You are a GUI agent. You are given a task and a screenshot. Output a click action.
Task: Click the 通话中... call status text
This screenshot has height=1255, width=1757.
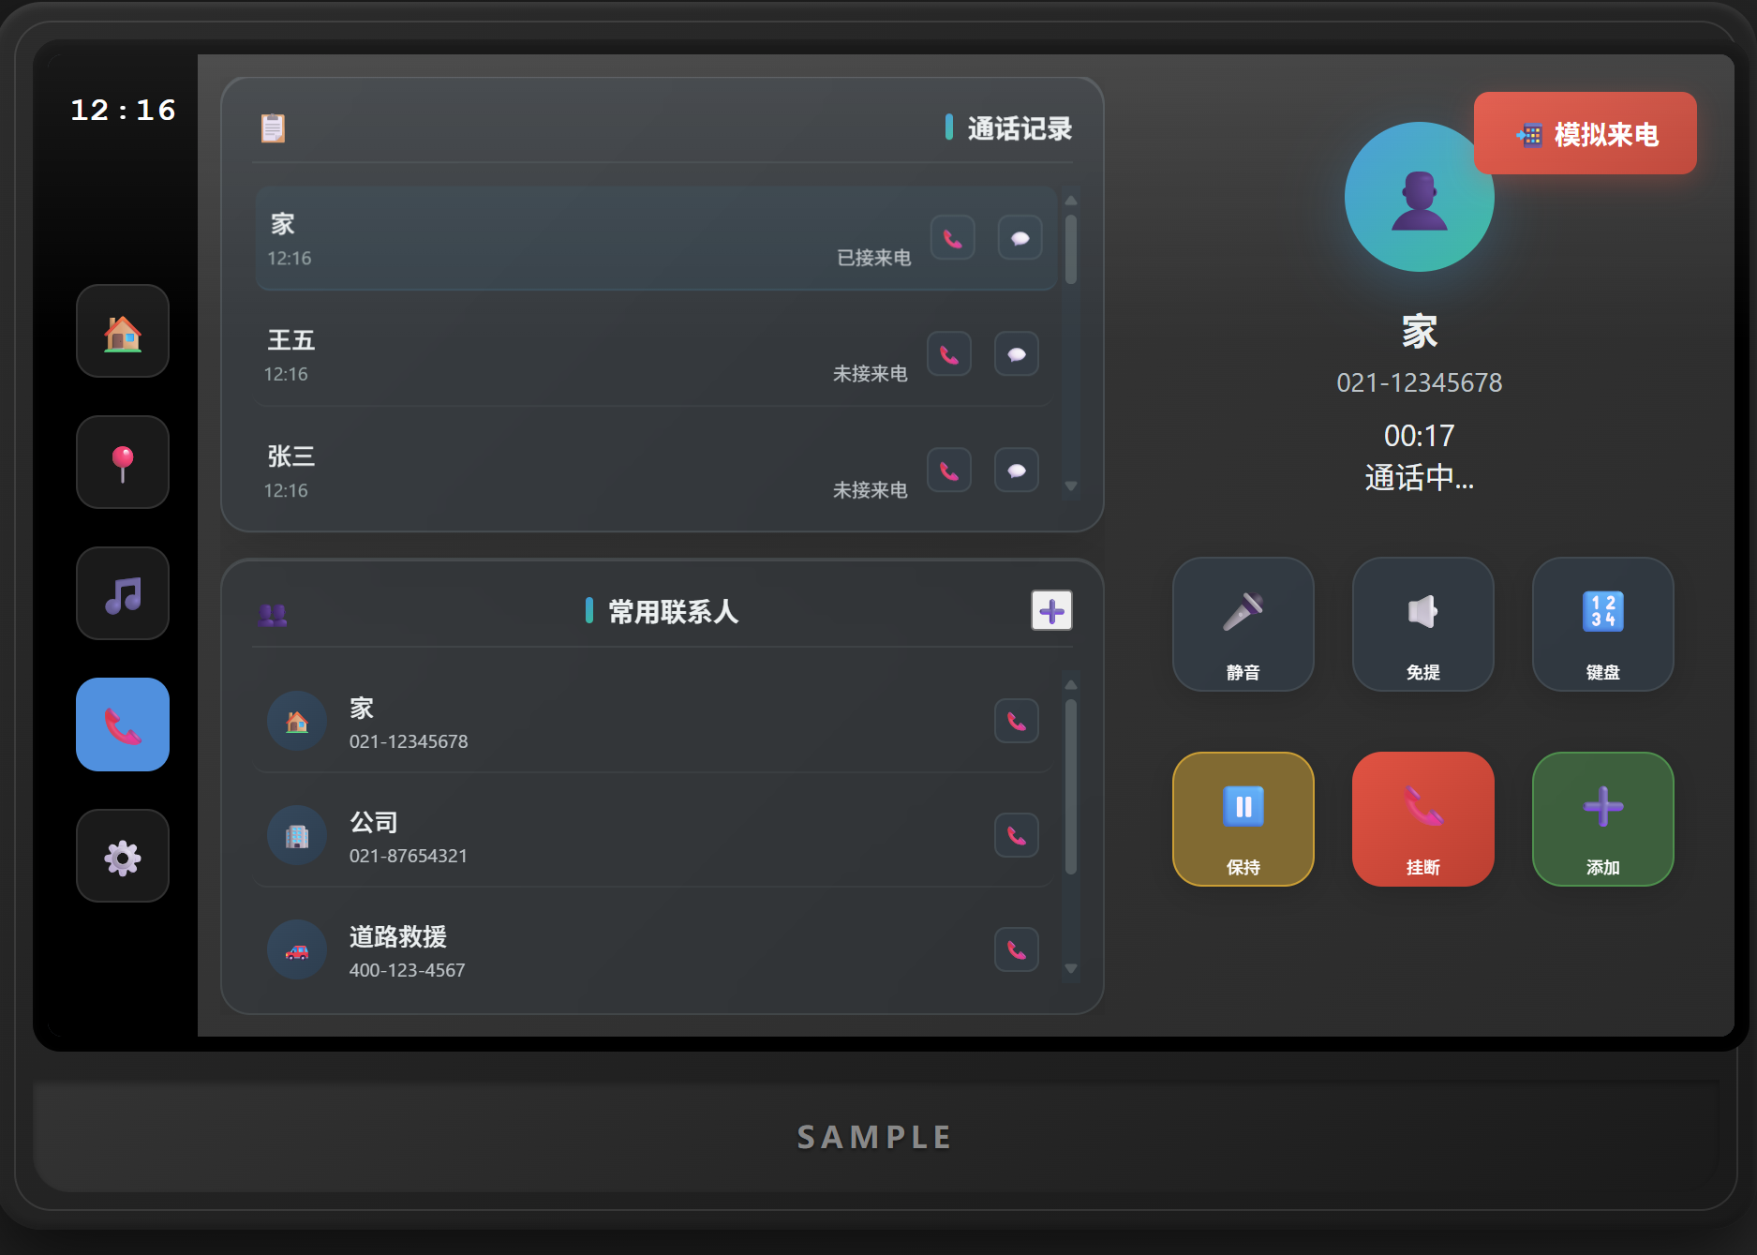[x=1420, y=478]
